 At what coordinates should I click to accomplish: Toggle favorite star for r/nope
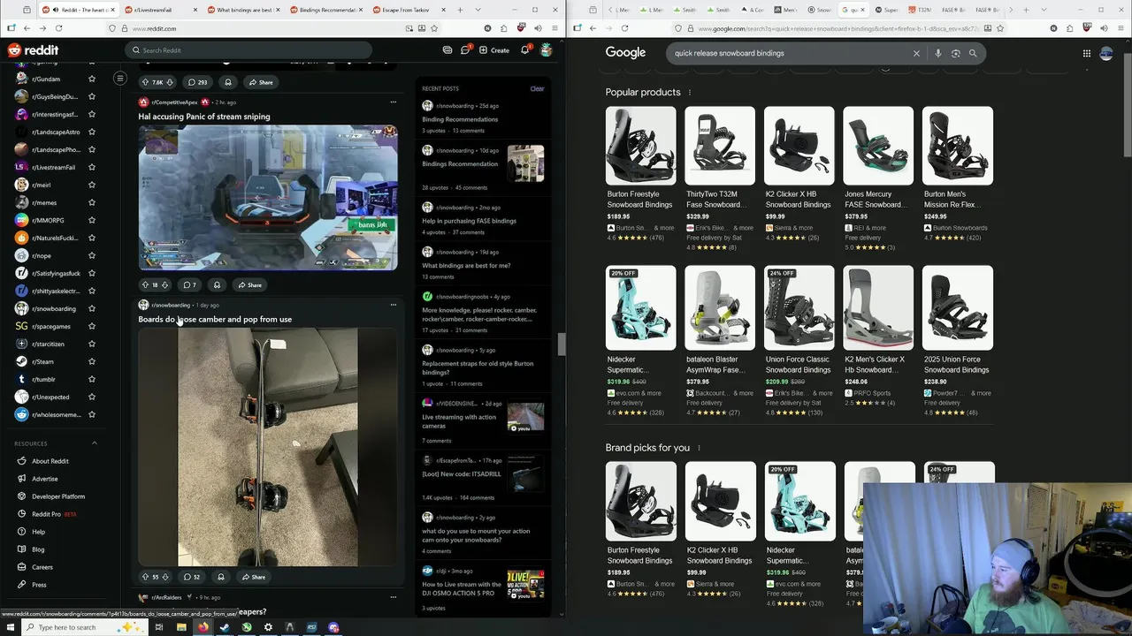tap(92, 255)
